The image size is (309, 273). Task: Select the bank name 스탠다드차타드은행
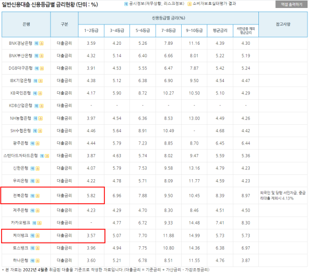coord(20,156)
